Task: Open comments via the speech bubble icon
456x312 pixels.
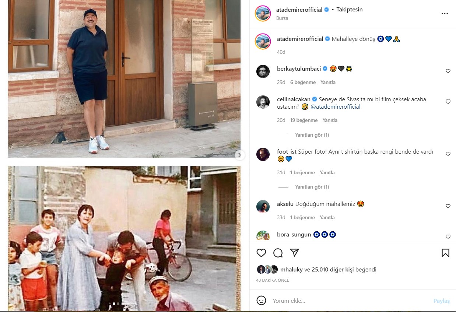Action: 278,253
